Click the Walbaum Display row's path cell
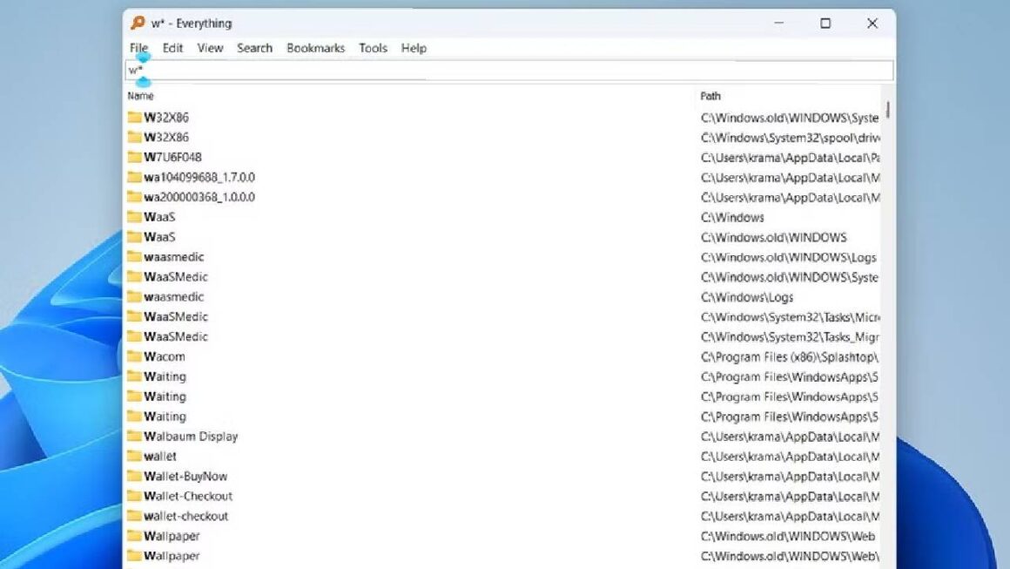The image size is (1010, 569). [790, 437]
